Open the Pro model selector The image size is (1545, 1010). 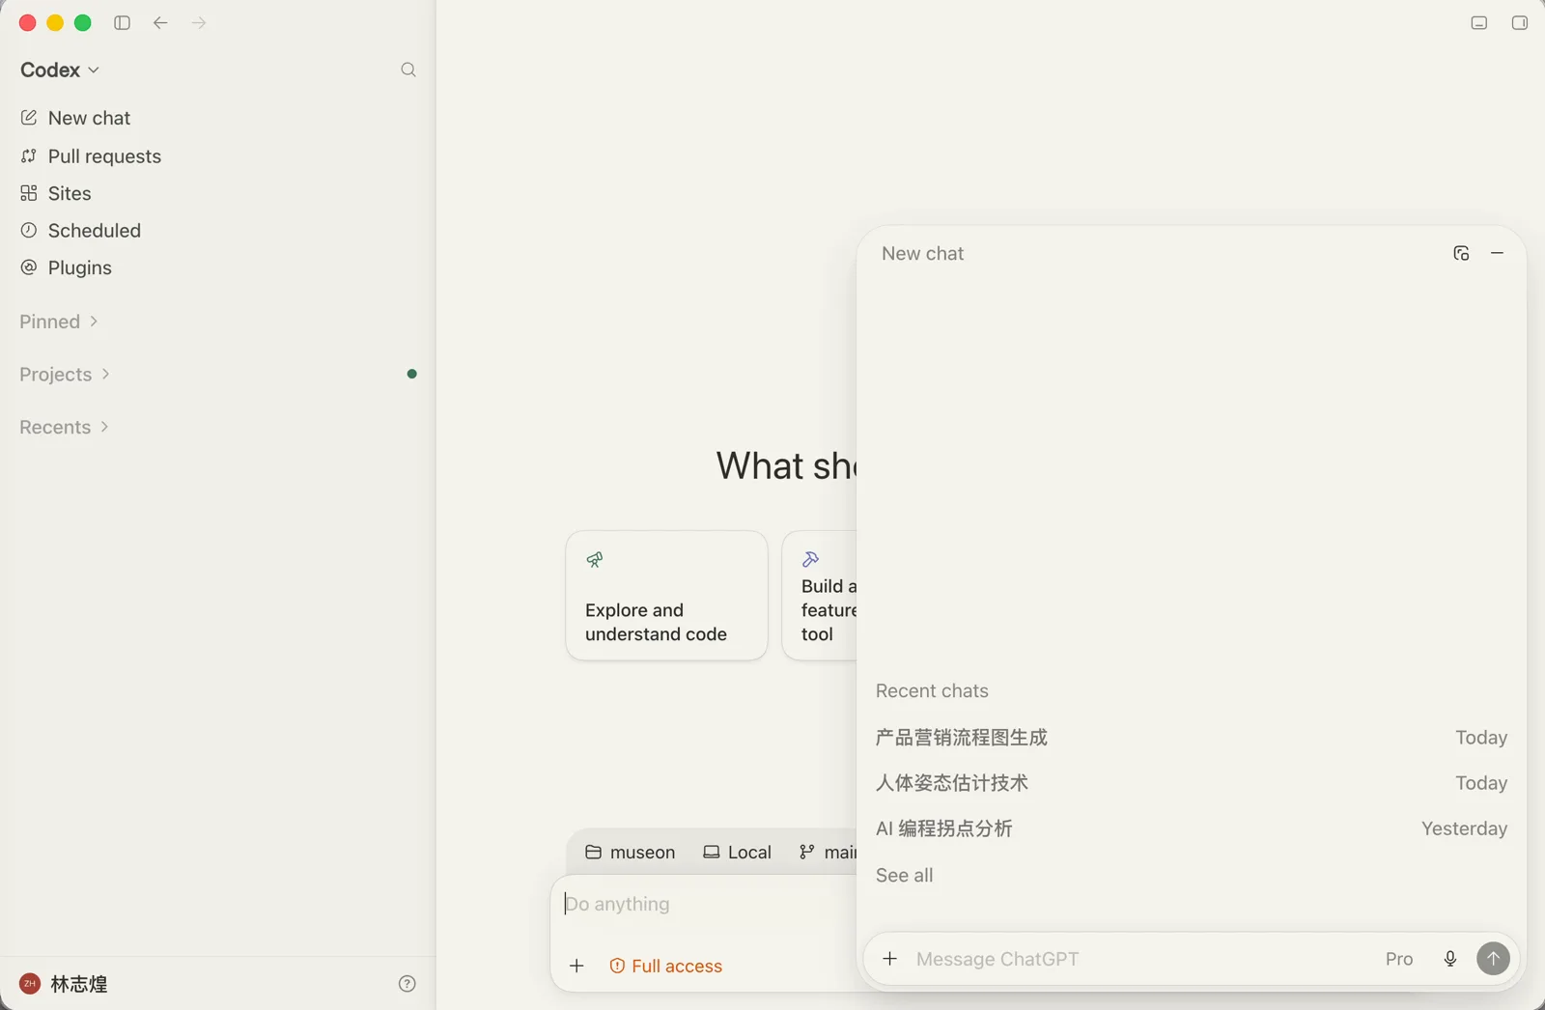[x=1399, y=959]
